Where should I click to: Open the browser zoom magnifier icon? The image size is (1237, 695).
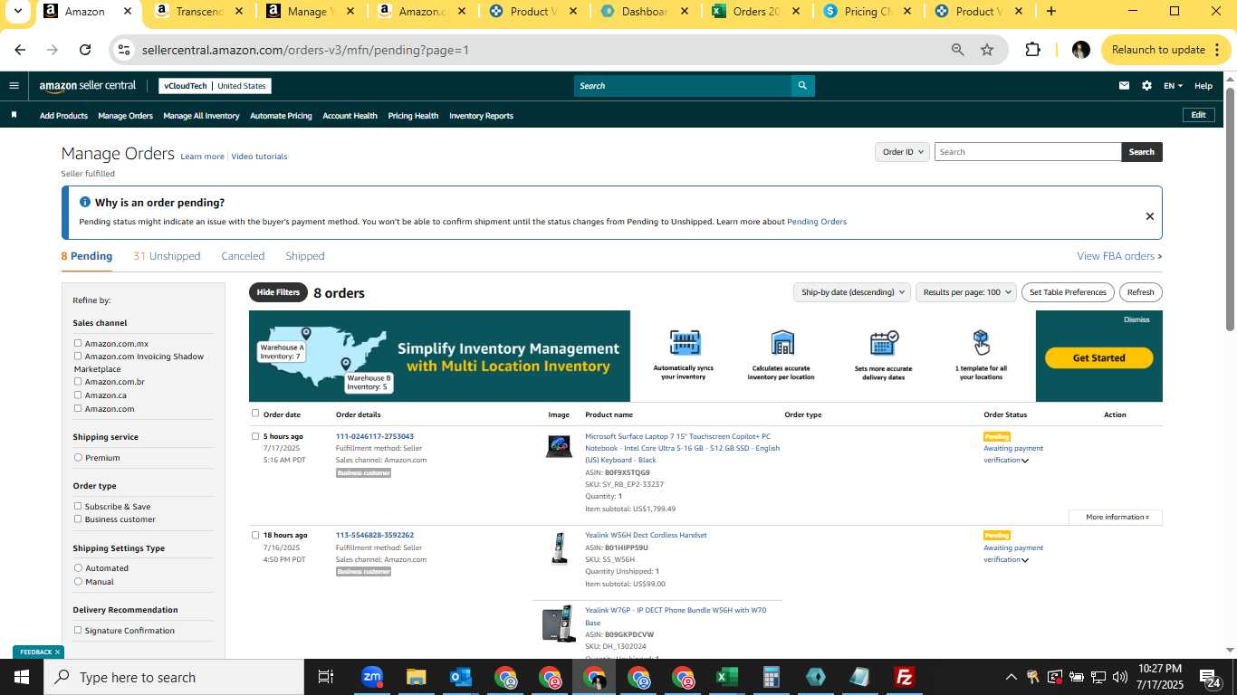pos(957,50)
